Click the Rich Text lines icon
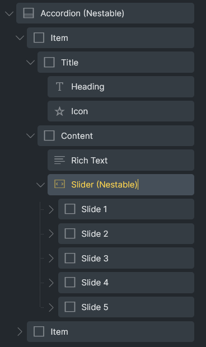The width and height of the screenshot is (206, 347). pos(59,160)
